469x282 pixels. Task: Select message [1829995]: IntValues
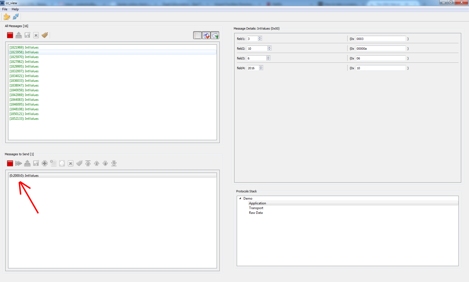[112, 66]
